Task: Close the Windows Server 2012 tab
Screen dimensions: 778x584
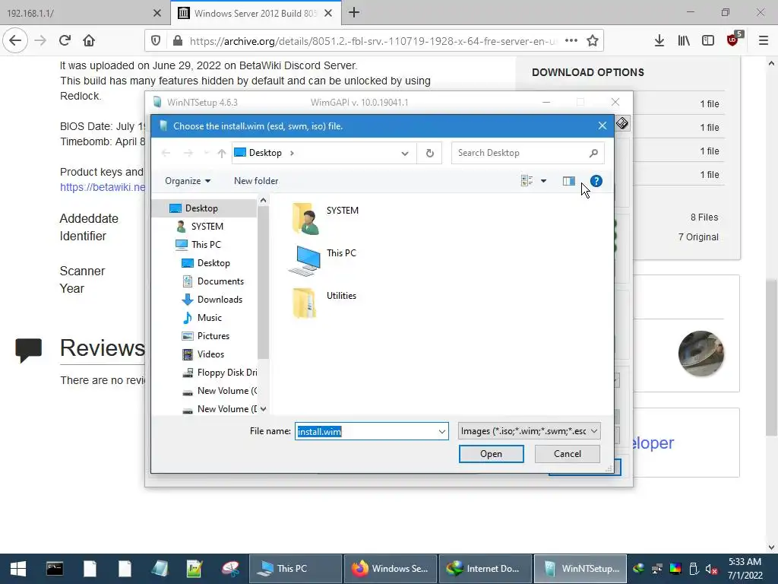Action: 328,14
